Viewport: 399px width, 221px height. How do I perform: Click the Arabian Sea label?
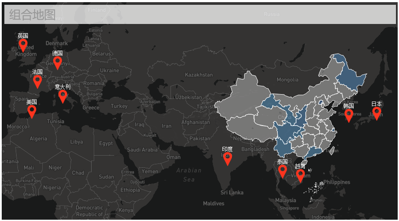(x=189, y=175)
